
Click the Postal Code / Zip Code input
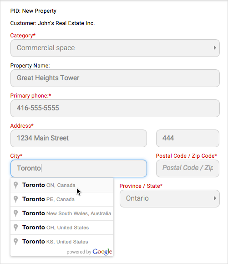point(187,168)
